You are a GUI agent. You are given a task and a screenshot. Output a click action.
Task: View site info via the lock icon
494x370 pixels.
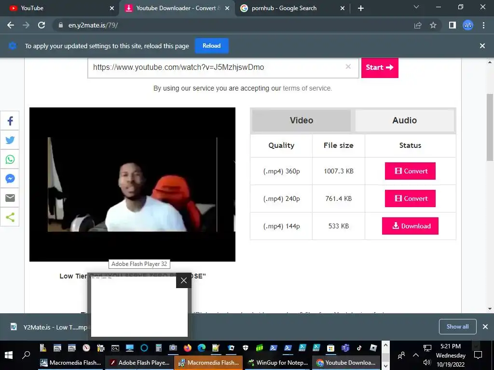pyautogui.click(x=61, y=25)
